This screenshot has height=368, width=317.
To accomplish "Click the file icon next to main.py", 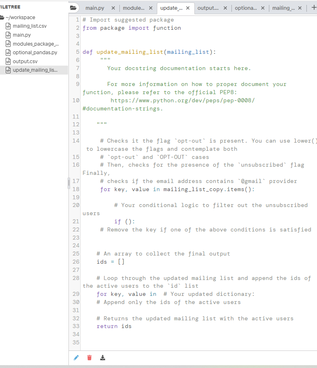I will pos(8,35).
